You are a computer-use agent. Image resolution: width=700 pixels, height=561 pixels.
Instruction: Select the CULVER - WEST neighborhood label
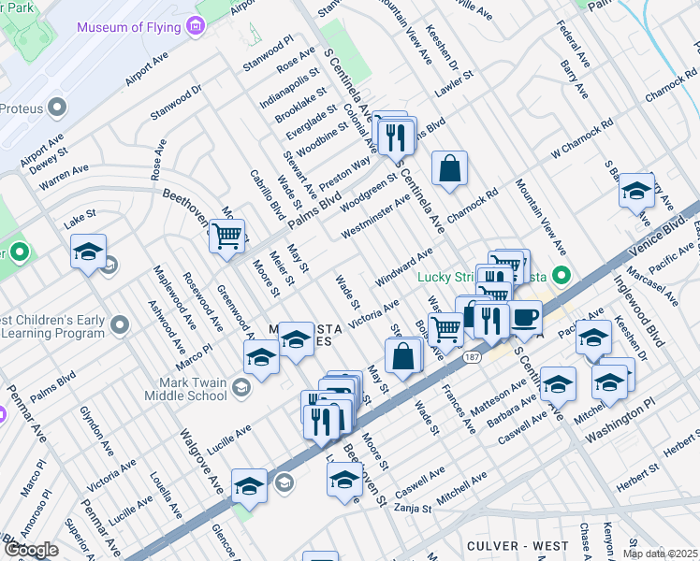518,546
